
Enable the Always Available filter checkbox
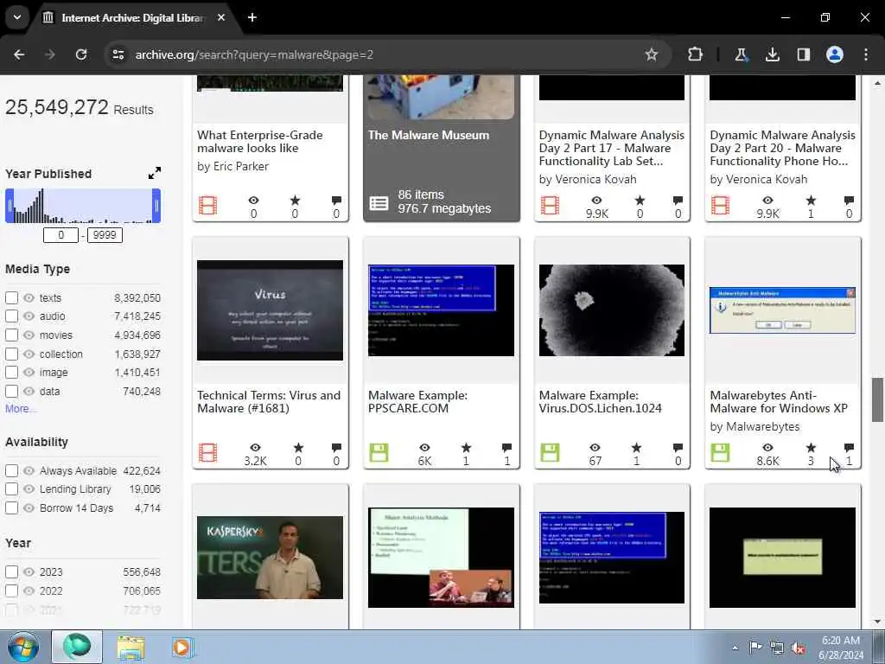tap(11, 470)
